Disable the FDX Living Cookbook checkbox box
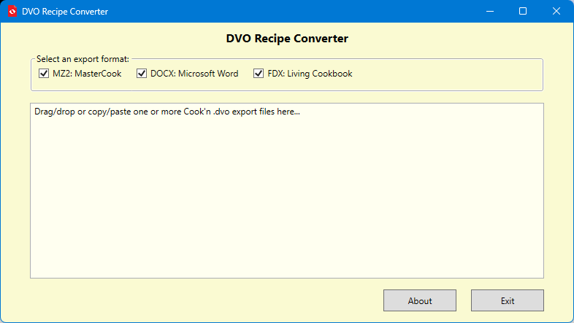Screen dimensions: 574x323 point(259,74)
